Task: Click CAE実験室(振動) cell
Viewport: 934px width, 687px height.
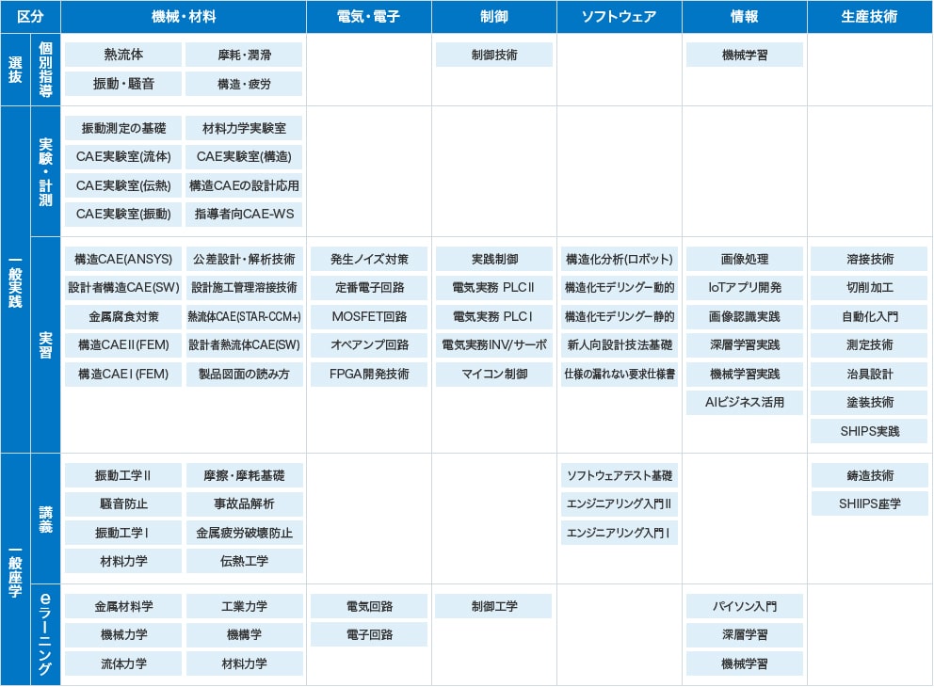Action: pyautogui.click(x=123, y=214)
